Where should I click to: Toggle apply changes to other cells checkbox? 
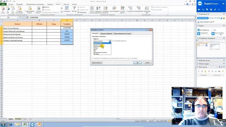pos(93,58)
